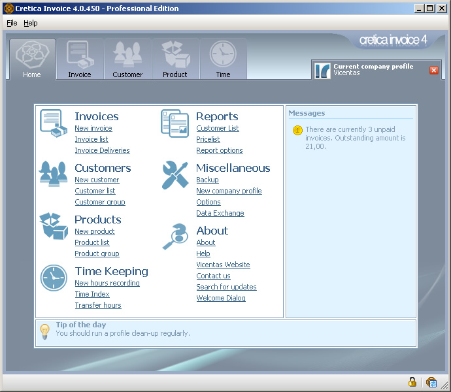451x392 pixels.
Task: Open the Customer group link
Action: pos(100,202)
